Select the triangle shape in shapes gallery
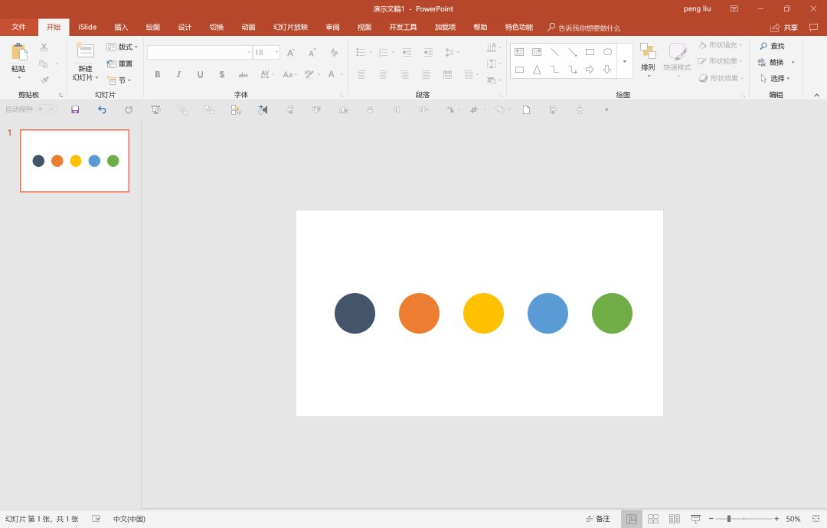The height and width of the screenshot is (528, 827). [537, 70]
